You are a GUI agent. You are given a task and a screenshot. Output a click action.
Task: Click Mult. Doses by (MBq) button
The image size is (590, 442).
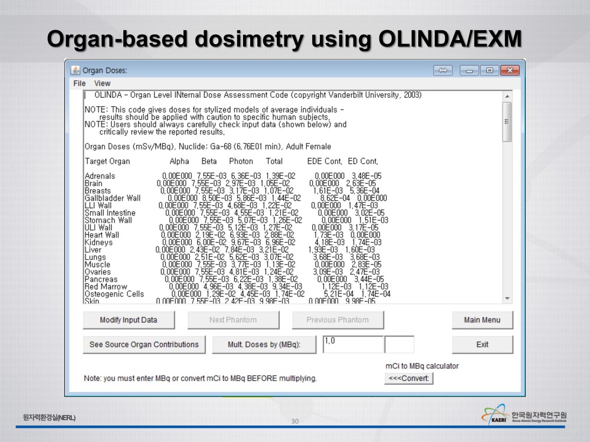pyautogui.click(x=264, y=345)
